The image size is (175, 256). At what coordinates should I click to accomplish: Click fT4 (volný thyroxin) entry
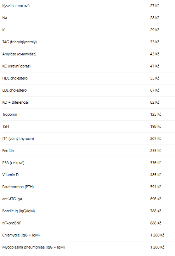(x=89, y=139)
